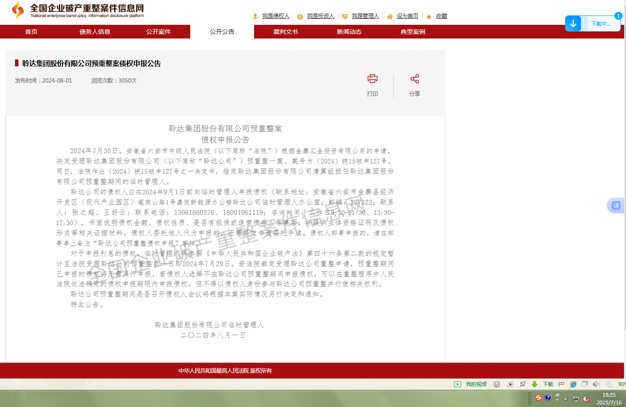Viewport: 626px width, 407px height.
Task: Open the 债务人信息 tab
Action: point(95,32)
